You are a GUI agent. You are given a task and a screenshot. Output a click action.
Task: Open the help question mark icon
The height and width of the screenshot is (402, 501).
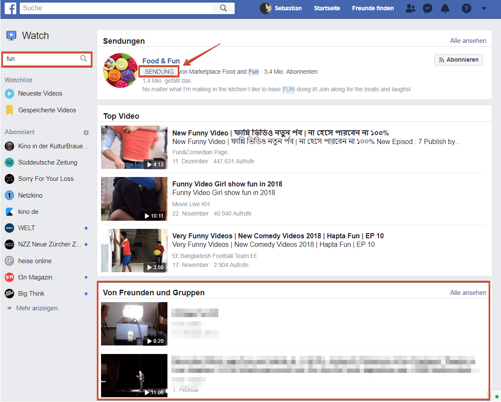466,8
